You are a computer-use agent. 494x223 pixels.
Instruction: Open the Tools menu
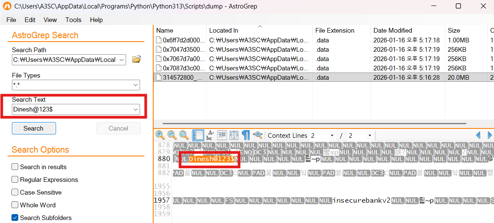[x=73, y=20]
